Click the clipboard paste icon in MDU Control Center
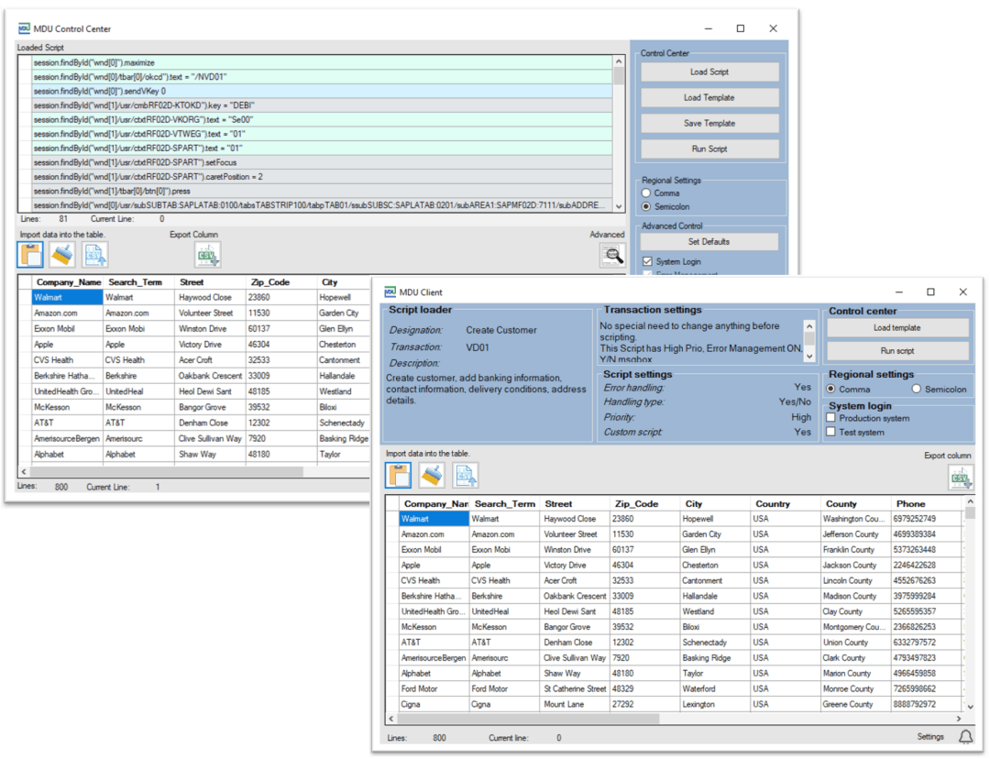990x759 pixels. click(x=30, y=255)
